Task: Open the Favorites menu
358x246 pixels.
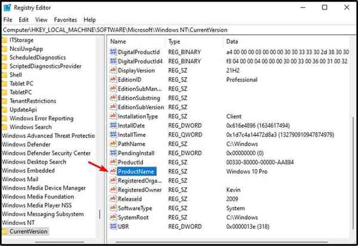Action: point(65,20)
